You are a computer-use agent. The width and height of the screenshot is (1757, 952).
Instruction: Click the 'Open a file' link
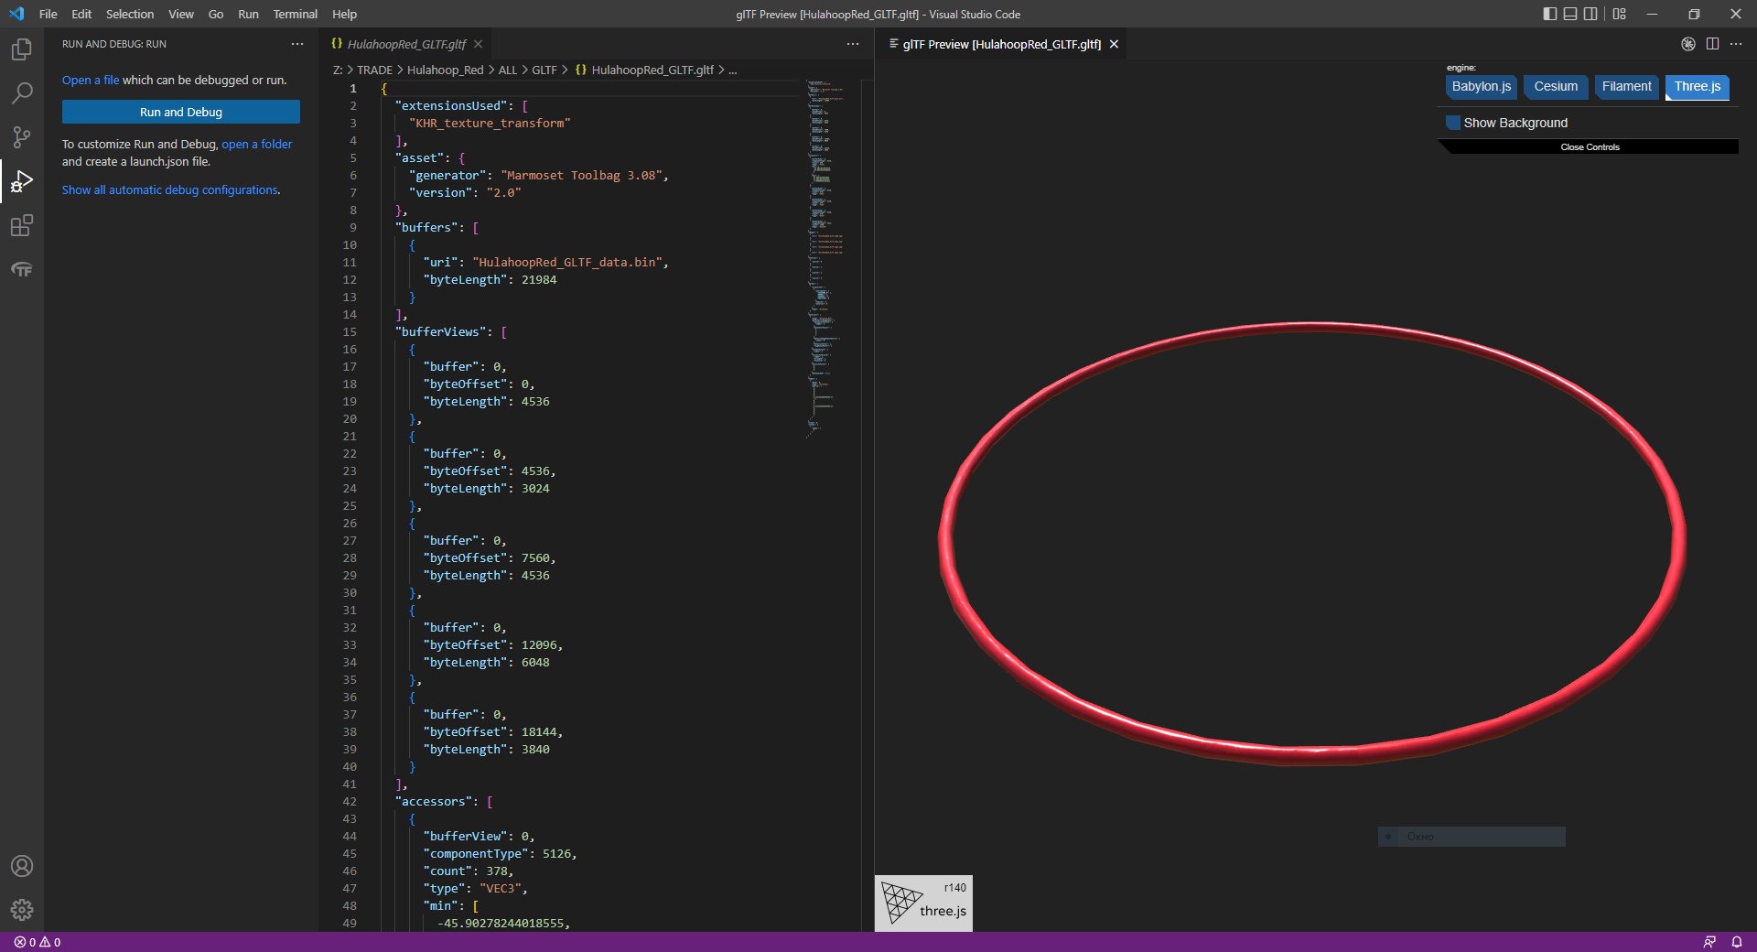point(91,81)
